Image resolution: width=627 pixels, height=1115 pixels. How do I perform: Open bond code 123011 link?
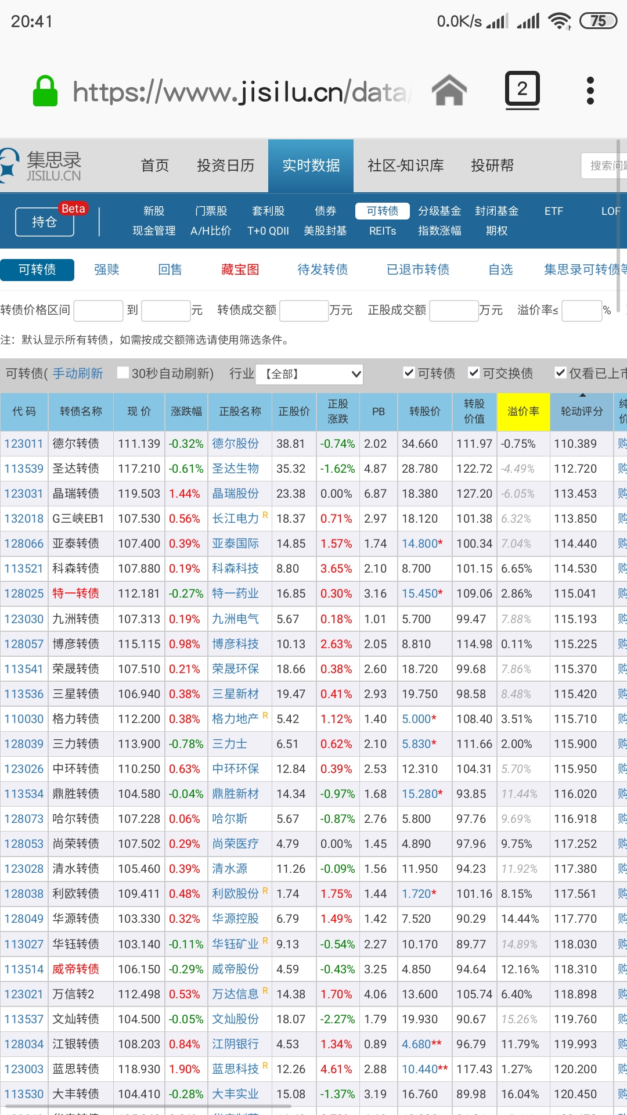point(24,444)
